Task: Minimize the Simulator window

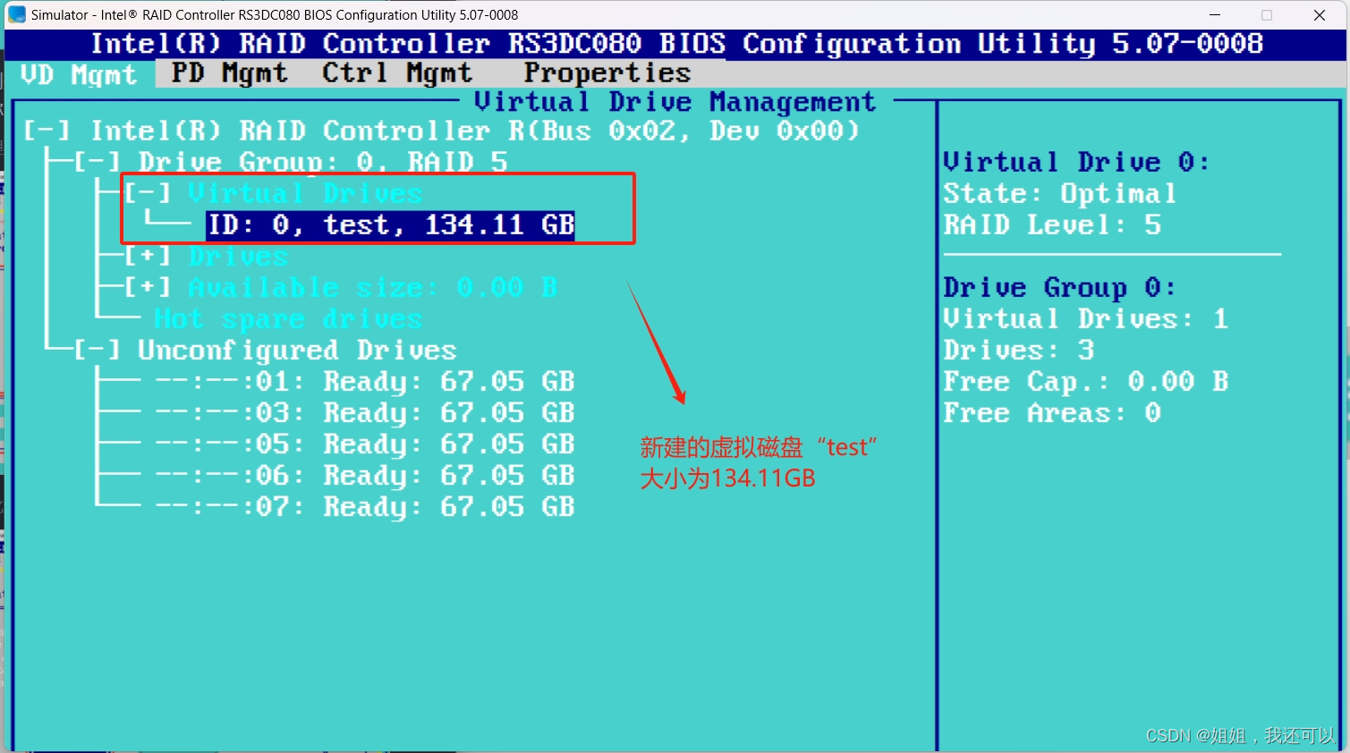Action: tap(1215, 15)
